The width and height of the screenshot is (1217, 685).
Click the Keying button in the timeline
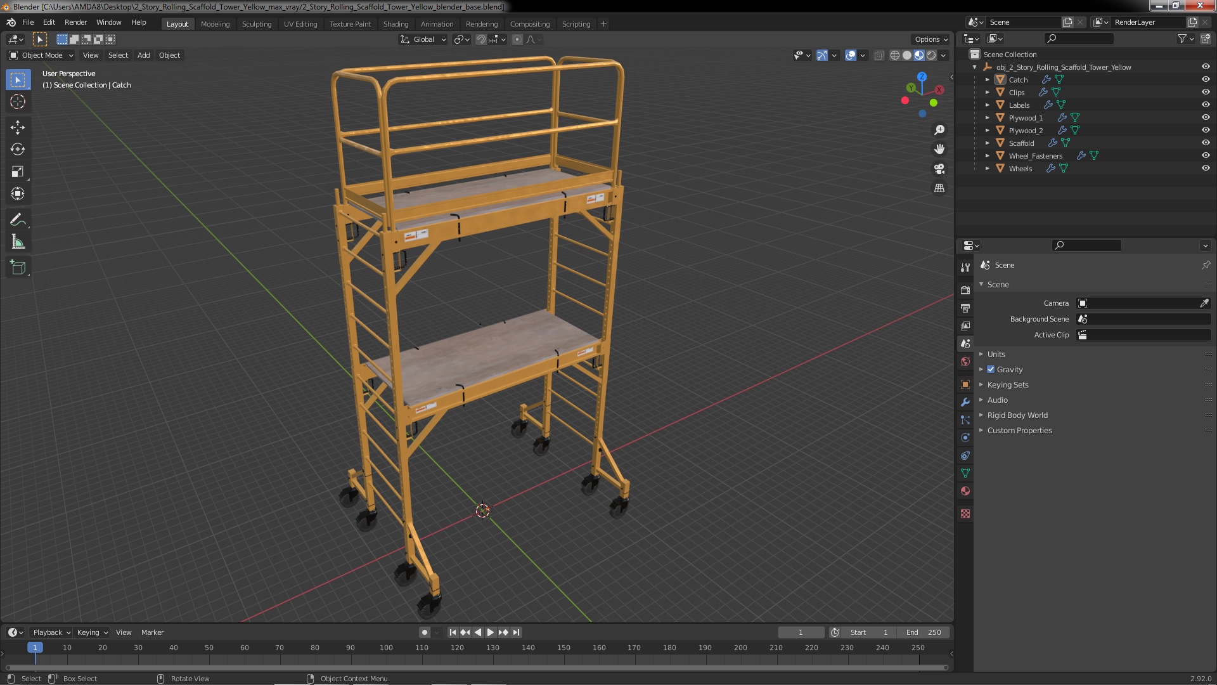tap(93, 632)
